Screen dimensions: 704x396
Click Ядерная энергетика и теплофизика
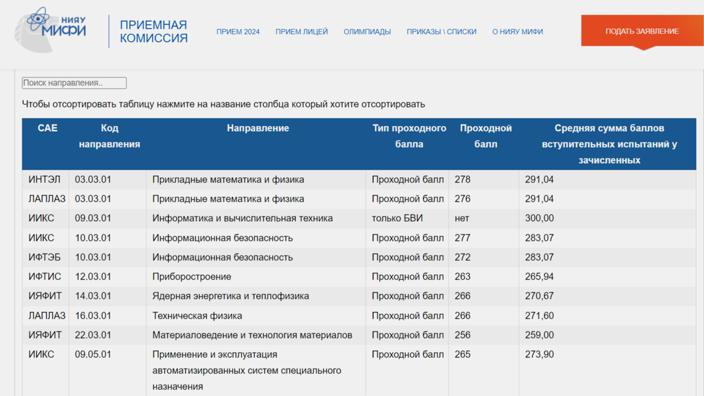tap(231, 296)
